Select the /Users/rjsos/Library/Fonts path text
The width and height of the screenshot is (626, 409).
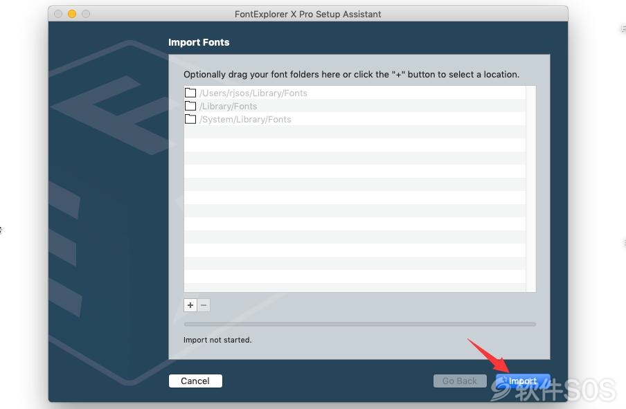coord(253,93)
